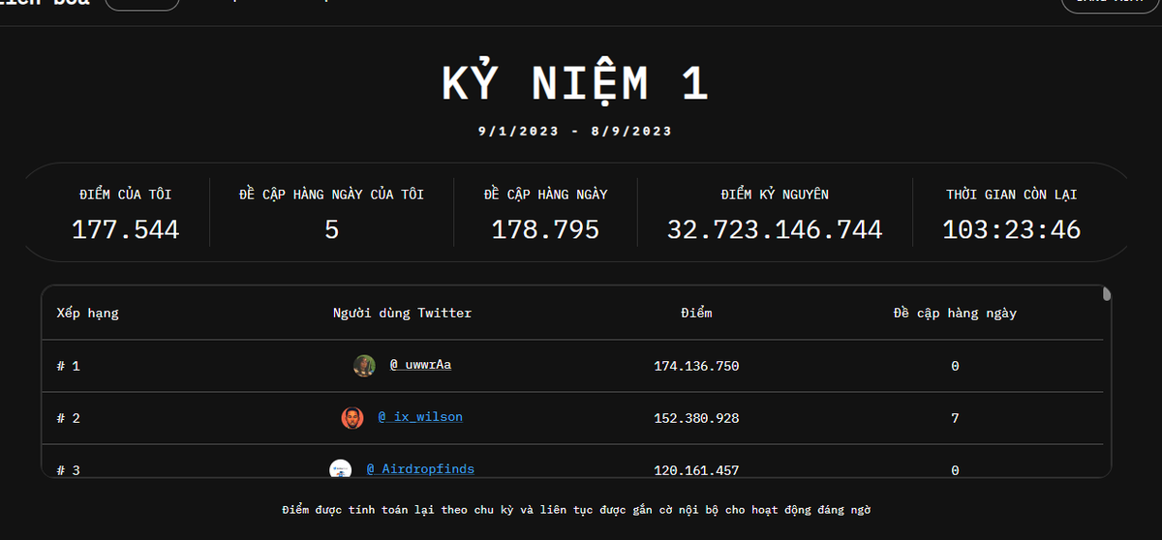Open the @_ix_wilson Twitter profile link
Image resolution: width=1162 pixels, height=540 pixels.
(x=420, y=417)
